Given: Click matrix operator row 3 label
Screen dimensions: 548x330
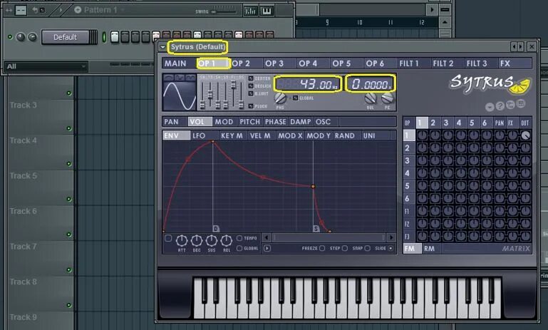Looking at the screenshot, I should click(408, 160).
